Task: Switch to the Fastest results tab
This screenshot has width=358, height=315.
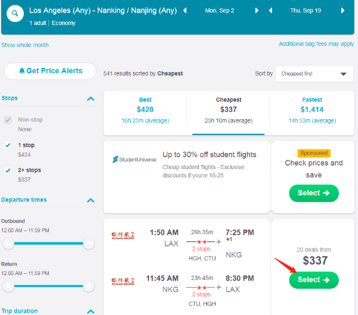Action: click(311, 109)
